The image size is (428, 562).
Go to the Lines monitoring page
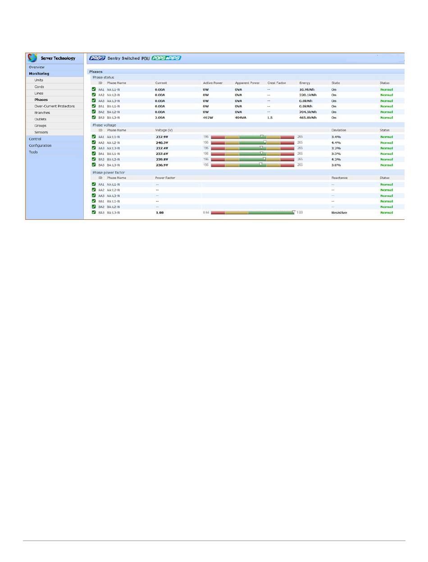coord(39,93)
